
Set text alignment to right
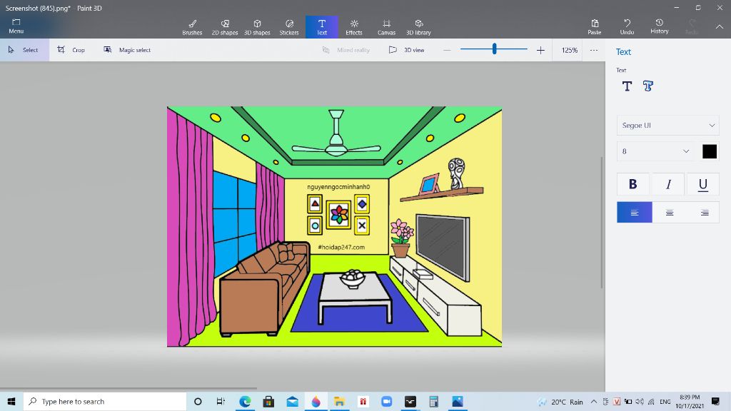click(705, 213)
